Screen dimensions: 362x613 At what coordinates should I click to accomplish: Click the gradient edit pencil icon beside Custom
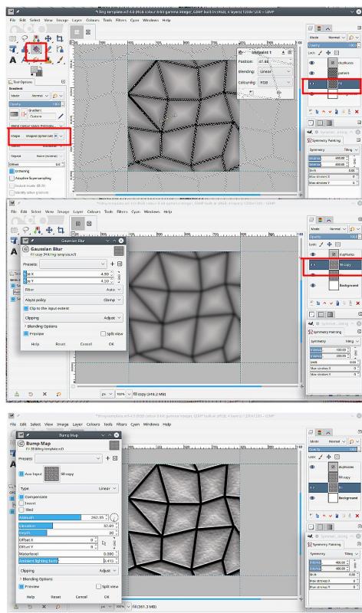click(x=61, y=116)
